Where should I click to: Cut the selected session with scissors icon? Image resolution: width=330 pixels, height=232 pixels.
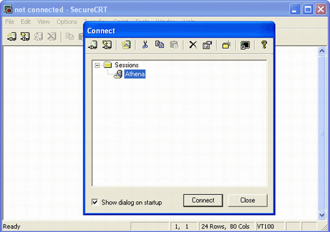(x=145, y=45)
